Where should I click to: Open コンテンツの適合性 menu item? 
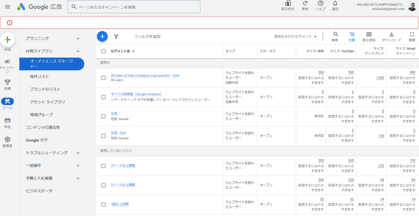pyautogui.click(x=43, y=127)
